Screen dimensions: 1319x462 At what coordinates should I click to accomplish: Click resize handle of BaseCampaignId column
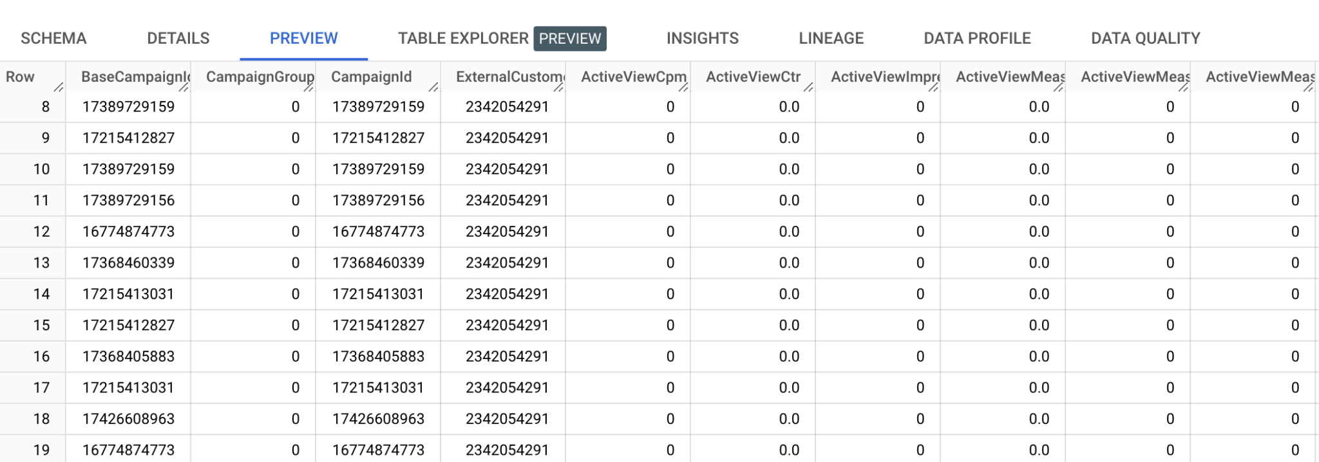[x=184, y=87]
